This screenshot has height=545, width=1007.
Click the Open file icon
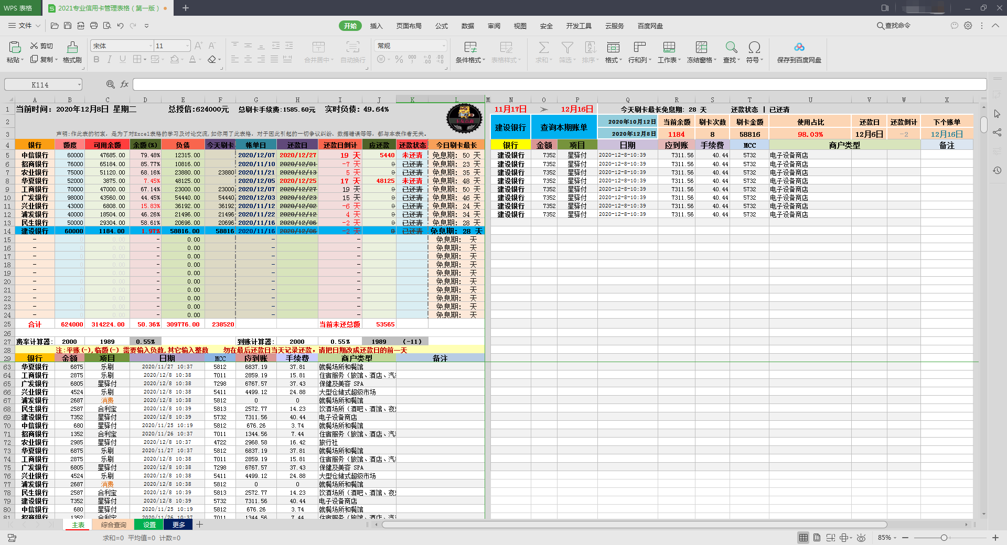click(55, 26)
